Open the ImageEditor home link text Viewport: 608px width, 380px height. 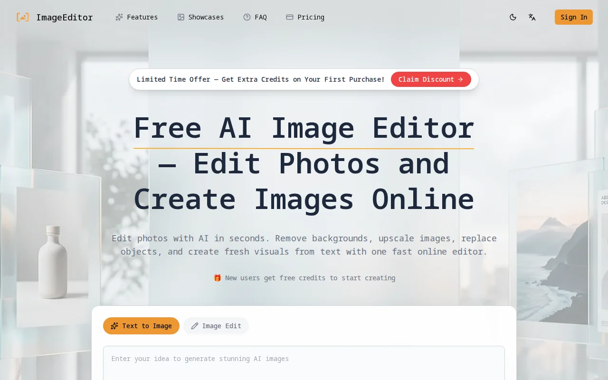(x=65, y=17)
